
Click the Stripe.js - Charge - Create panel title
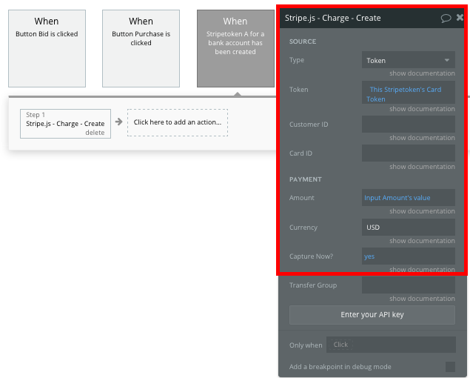[333, 18]
